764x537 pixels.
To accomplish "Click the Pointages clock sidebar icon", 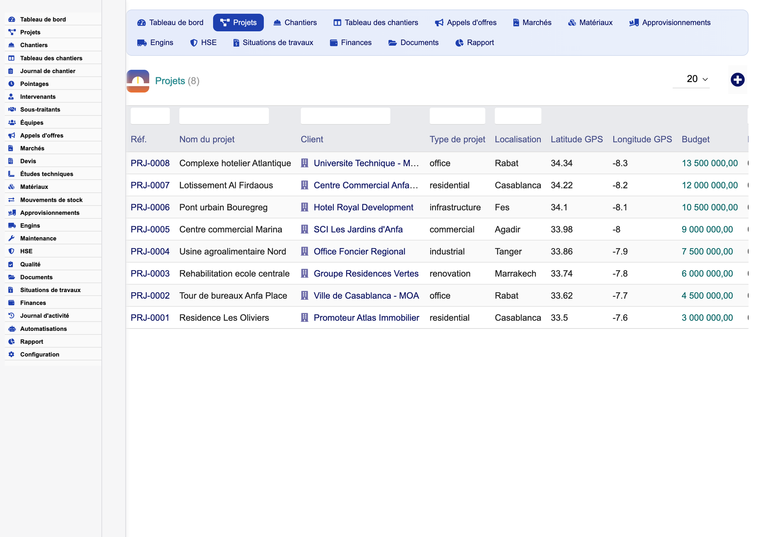I will [11, 84].
